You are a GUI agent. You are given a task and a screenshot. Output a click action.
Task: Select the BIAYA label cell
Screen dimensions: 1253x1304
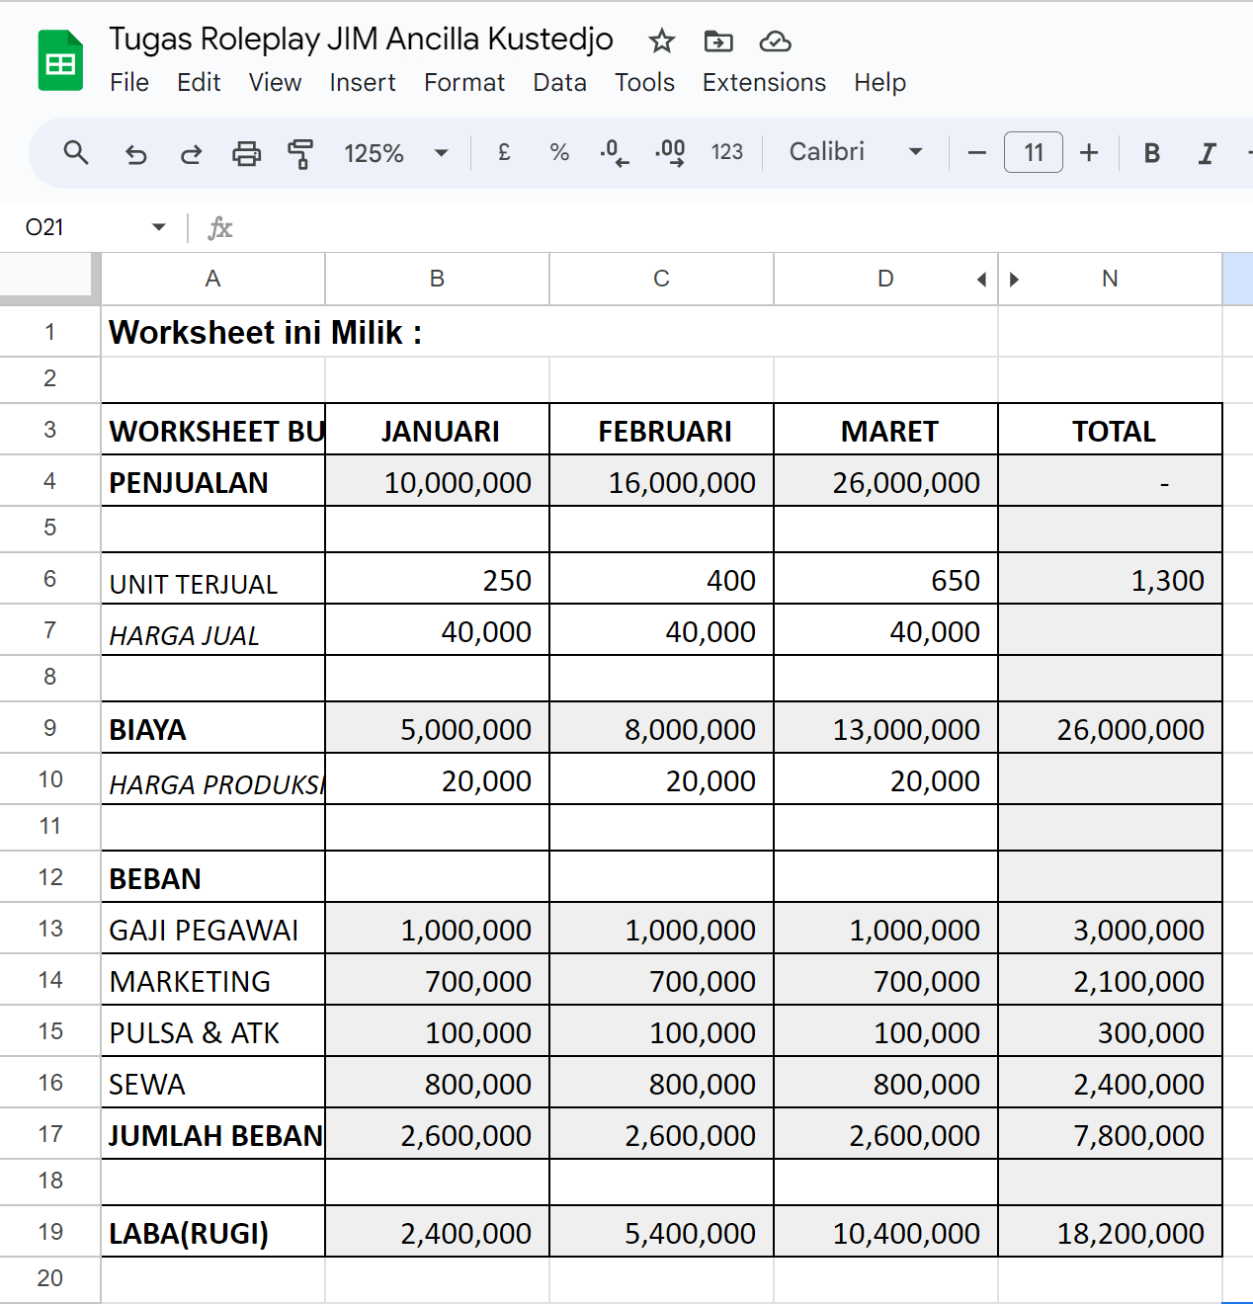[213, 728]
